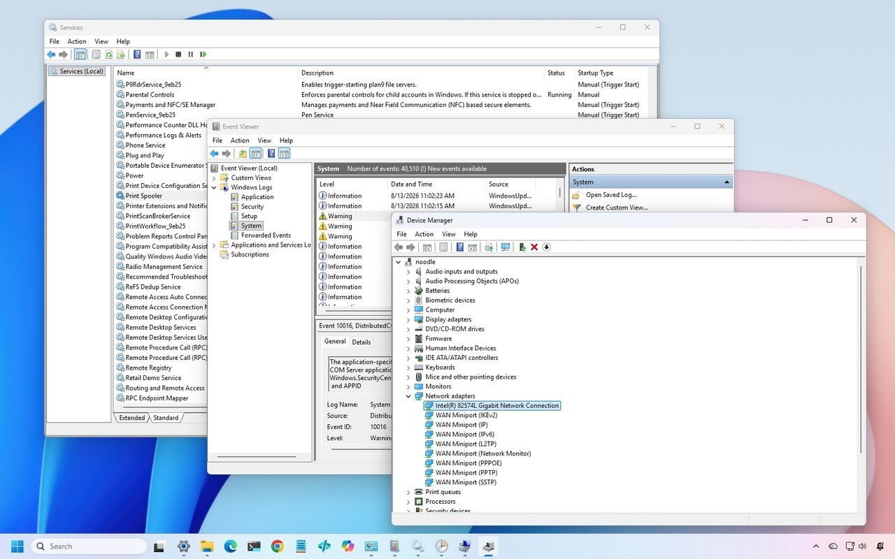The image size is (895, 559).
Task: Click Scan for hardware changes in Device Manager
Action: (505, 247)
